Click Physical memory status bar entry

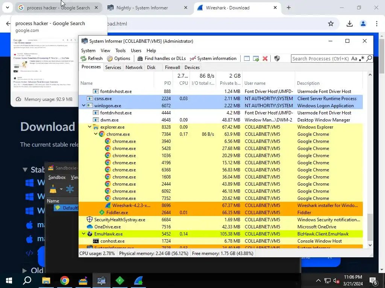[x=154, y=253]
